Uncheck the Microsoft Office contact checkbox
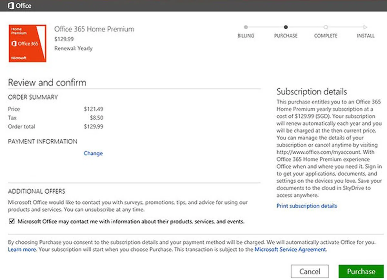The height and width of the screenshot is (280, 387). click(x=12, y=221)
